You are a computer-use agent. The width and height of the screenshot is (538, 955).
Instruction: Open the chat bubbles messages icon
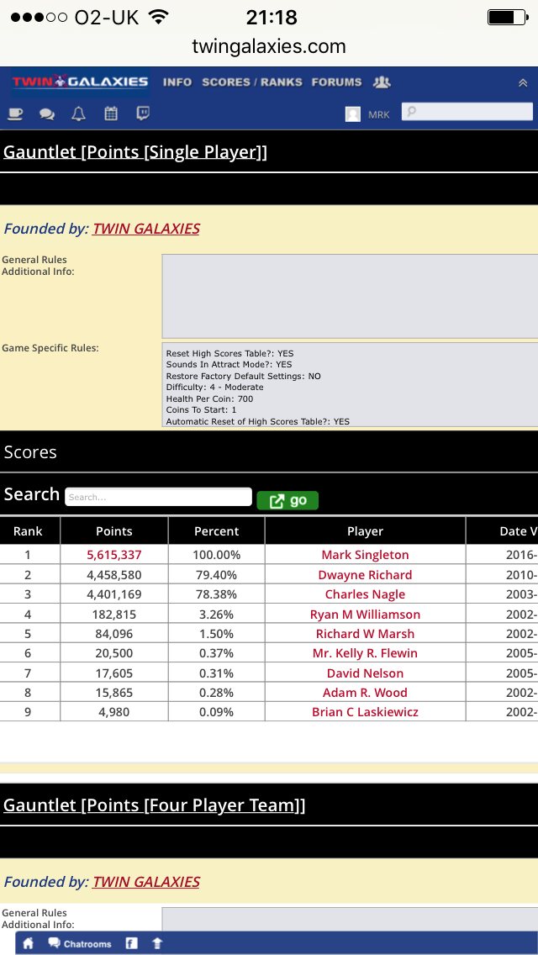(47, 113)
